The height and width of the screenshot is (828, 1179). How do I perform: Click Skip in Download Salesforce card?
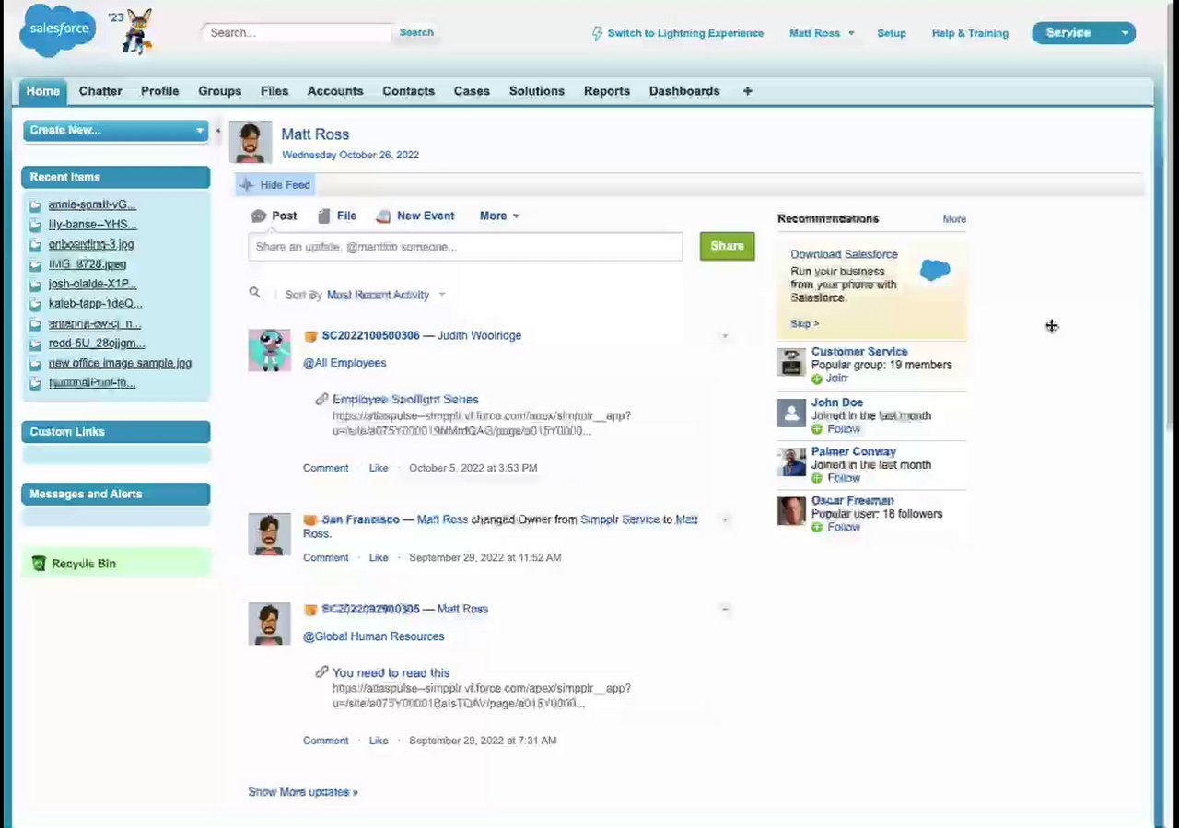click(x=804, y=324)
